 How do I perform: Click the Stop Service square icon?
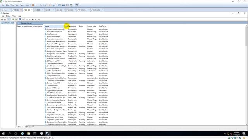(x=33, y=19)
